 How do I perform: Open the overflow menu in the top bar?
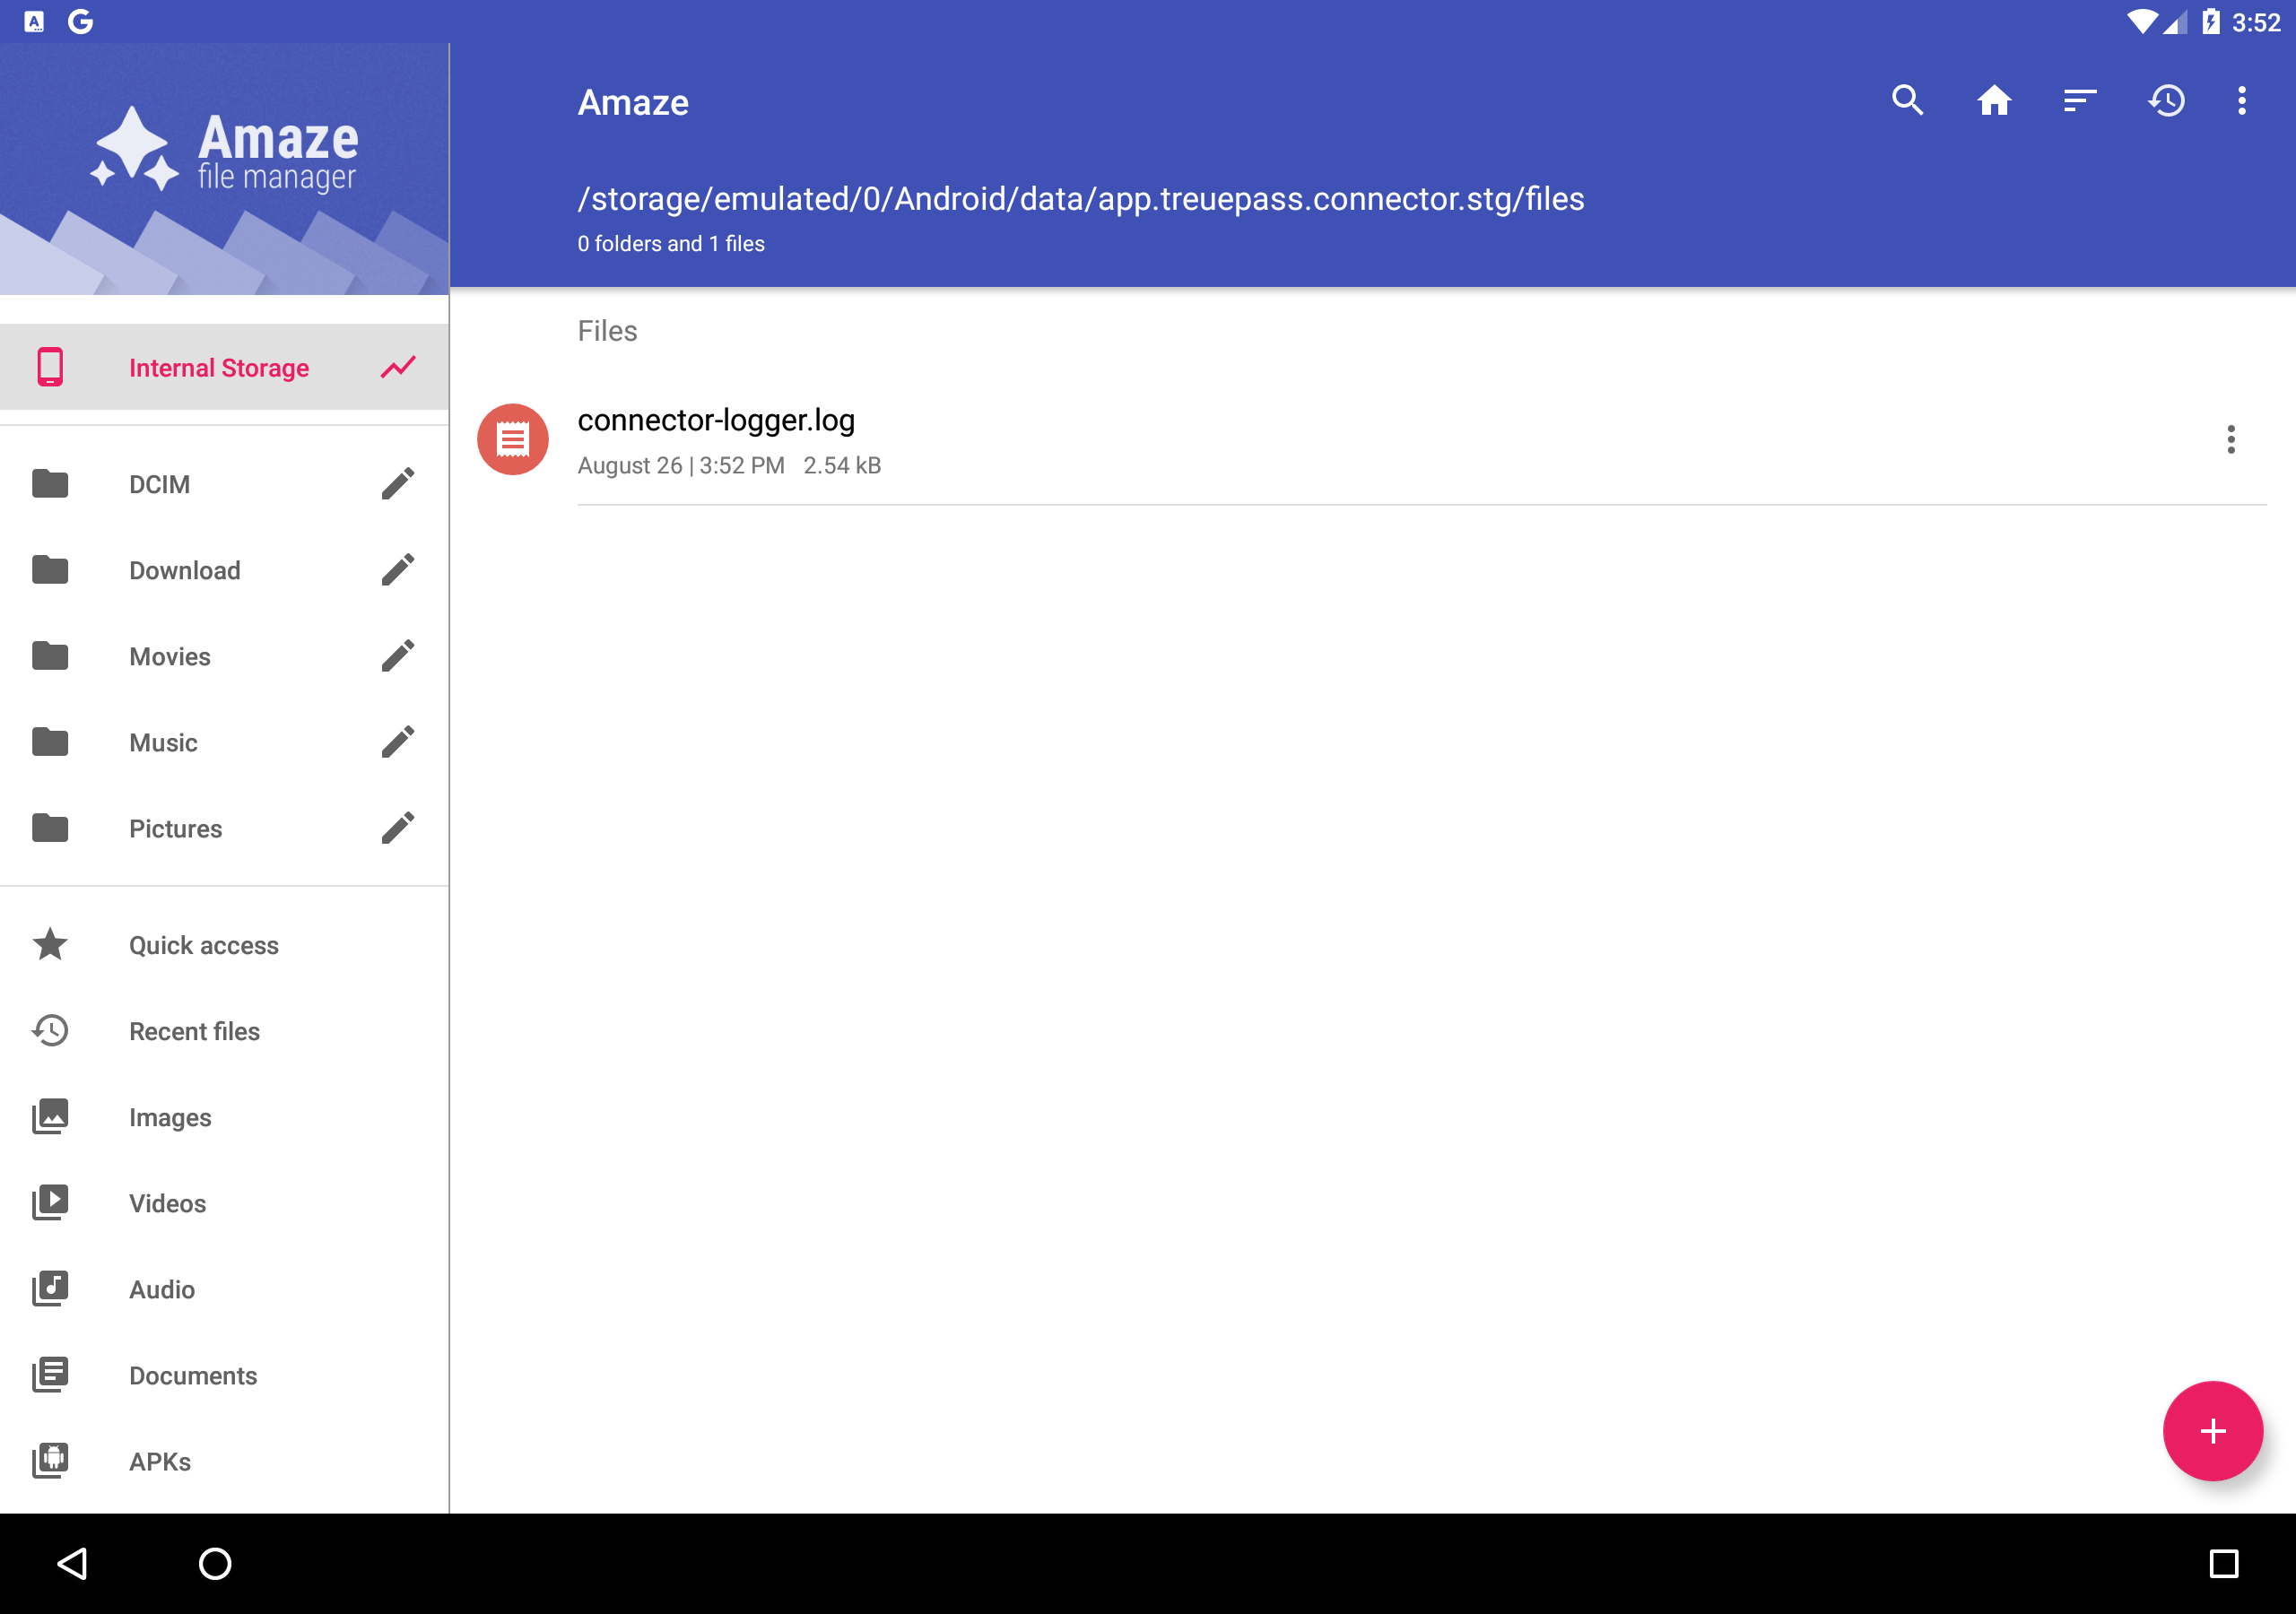[2241, 101]
